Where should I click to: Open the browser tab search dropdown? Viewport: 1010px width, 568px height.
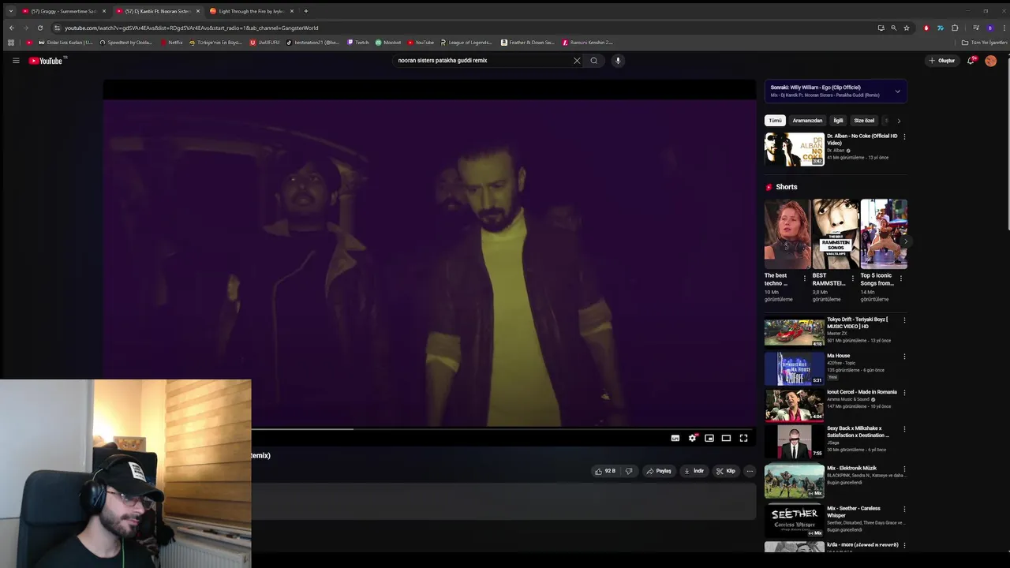(x=10, y=11)
